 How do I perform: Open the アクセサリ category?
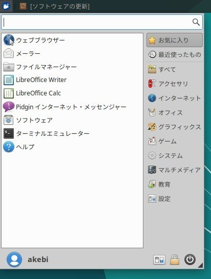(x=175, y=84)
